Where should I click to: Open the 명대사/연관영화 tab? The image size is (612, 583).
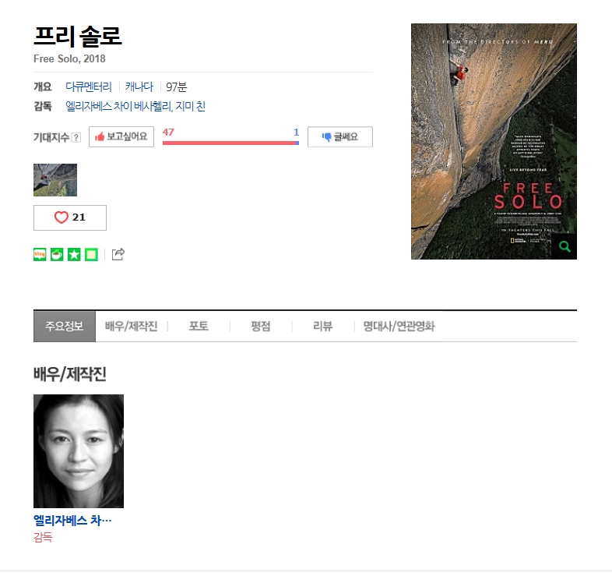tap(399, 327)
